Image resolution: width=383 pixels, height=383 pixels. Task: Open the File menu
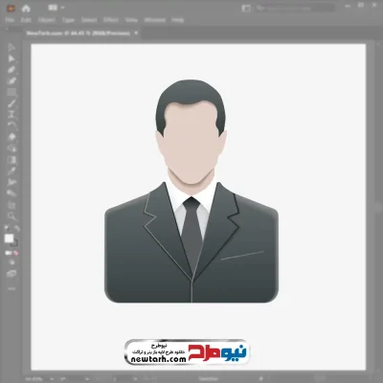(10, 20)
